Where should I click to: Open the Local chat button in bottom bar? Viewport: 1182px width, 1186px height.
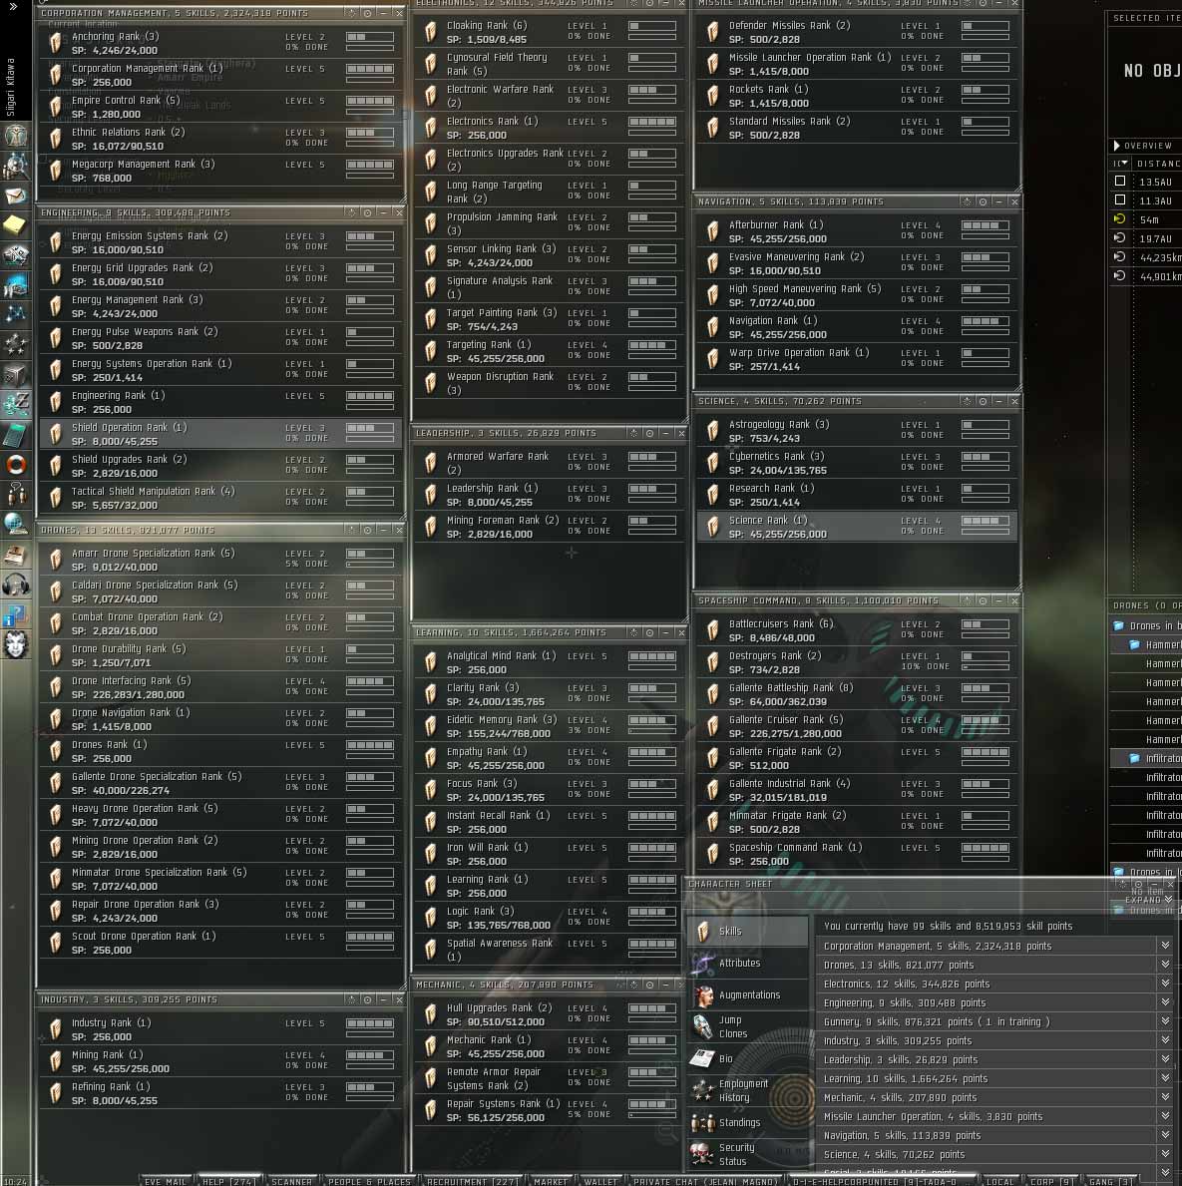point(999,1181)
